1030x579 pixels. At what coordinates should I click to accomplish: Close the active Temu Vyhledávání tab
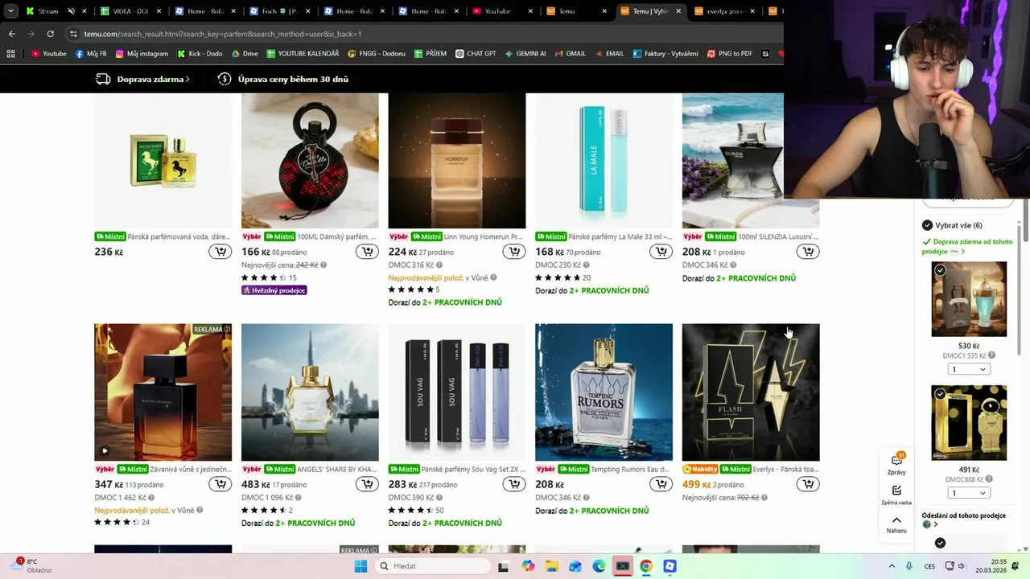tap(678, 11)
